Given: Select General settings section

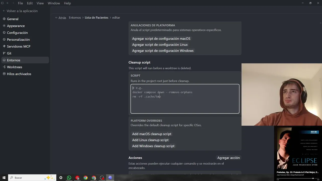Looking at the screenshot, I should point(25,19).
